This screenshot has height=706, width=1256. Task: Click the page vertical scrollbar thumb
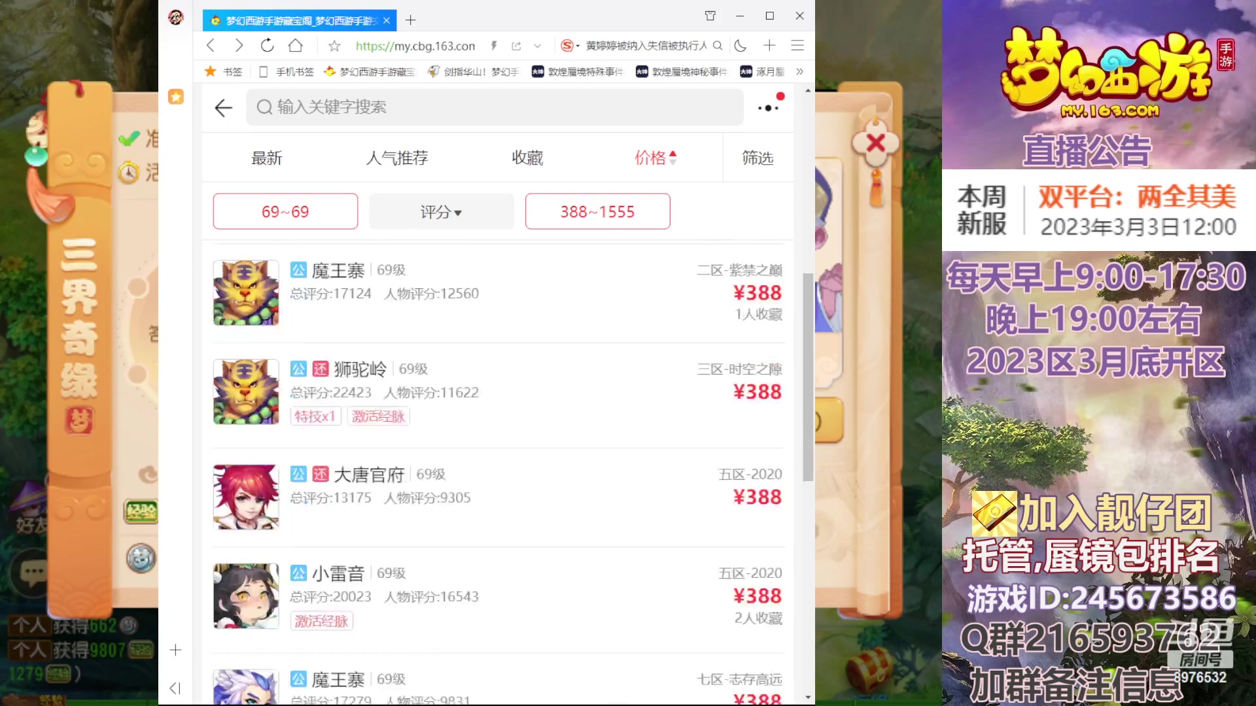point(808,377)
